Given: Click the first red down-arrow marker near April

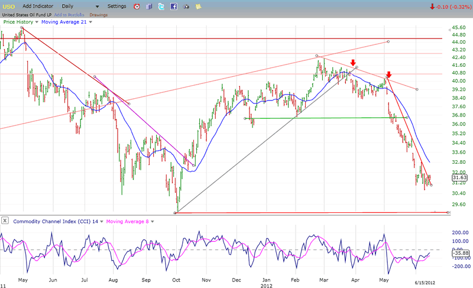Looking at the screenshot, I should [353, 63].
